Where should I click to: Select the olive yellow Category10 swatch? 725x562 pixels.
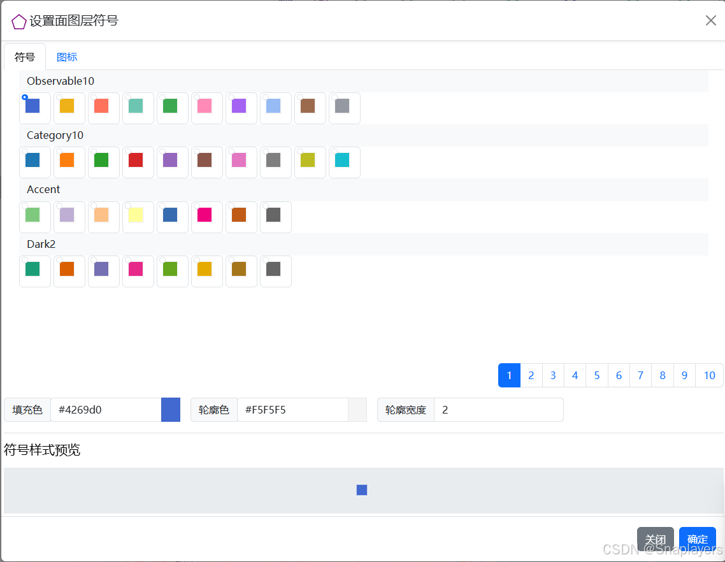(310, 162)
